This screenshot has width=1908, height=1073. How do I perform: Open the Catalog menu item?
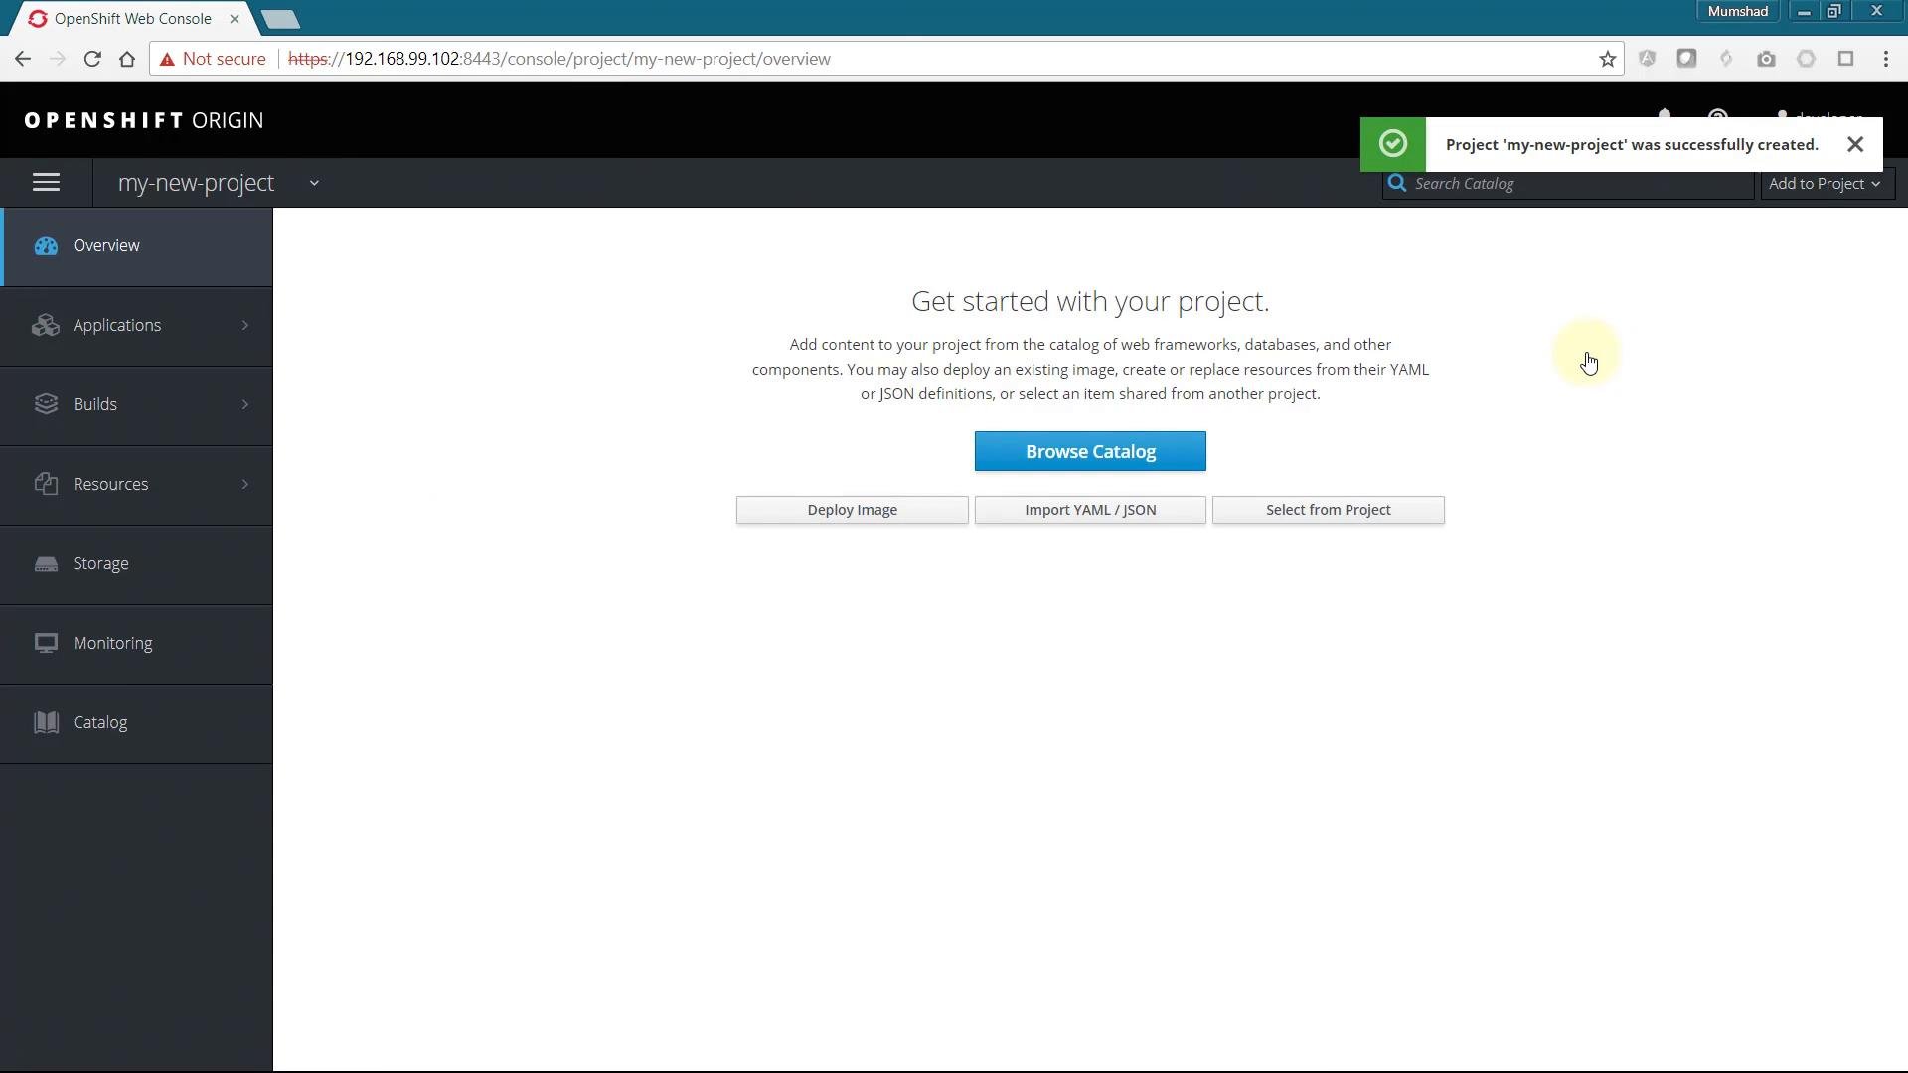(x=136, y=723)
